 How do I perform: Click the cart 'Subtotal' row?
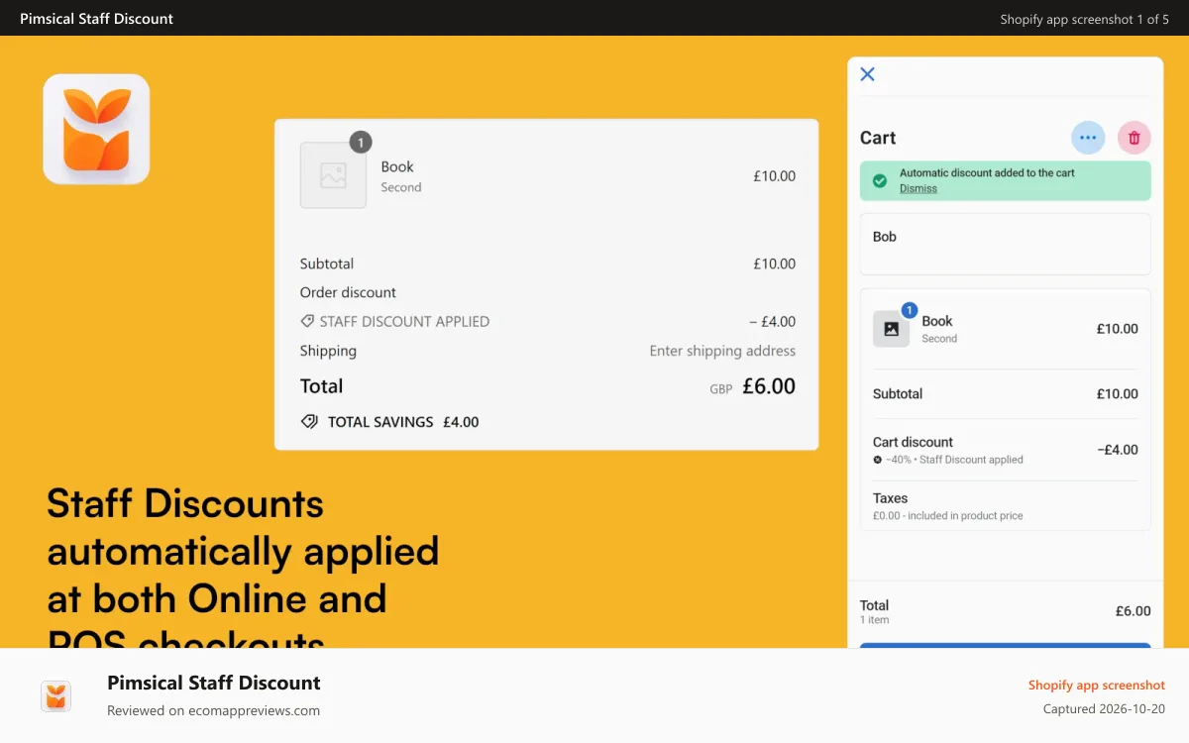pos(1005,393)
